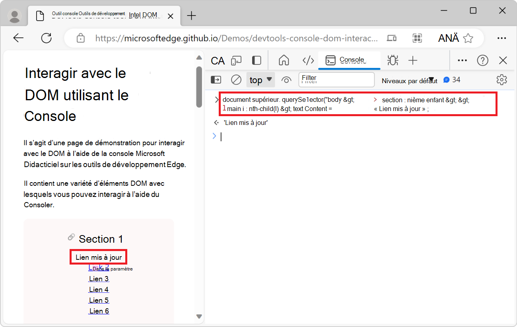Toggle the console sidebar panel icon
The image size is (517, 327).
(x=216, y=80)
